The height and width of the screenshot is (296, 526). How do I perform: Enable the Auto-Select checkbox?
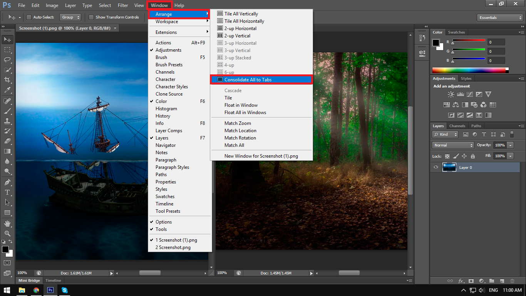coord(29,17)
